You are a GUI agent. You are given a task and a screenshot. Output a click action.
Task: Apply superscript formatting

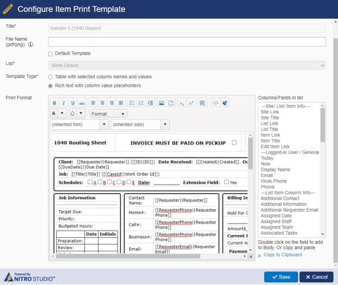(191, 103)
